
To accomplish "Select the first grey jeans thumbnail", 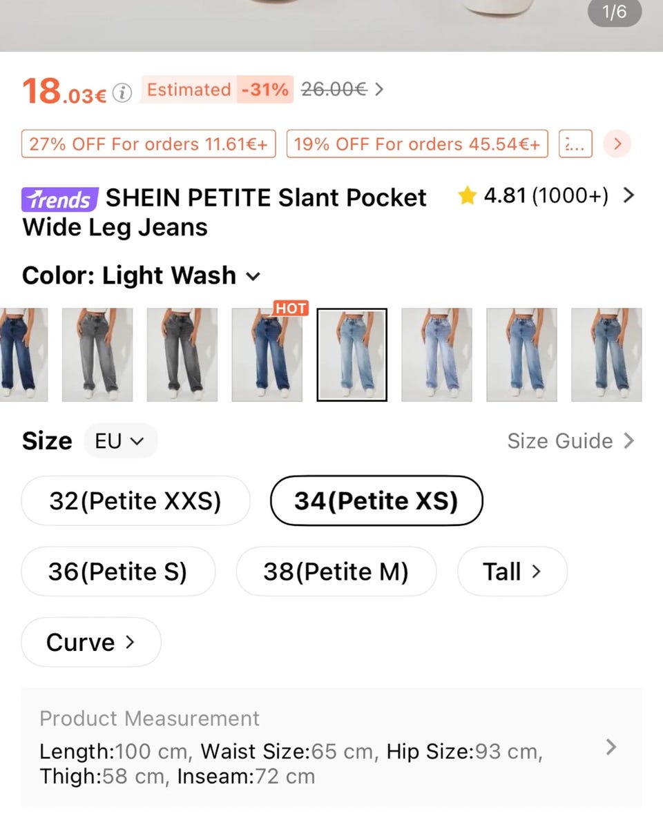I will click(x=97, y=355).
